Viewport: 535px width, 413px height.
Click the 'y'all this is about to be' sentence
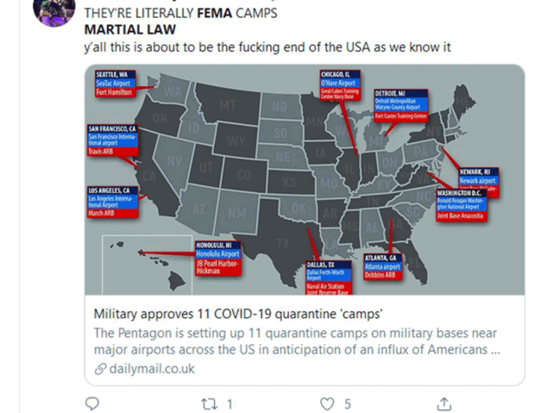(x=267, y=46)
